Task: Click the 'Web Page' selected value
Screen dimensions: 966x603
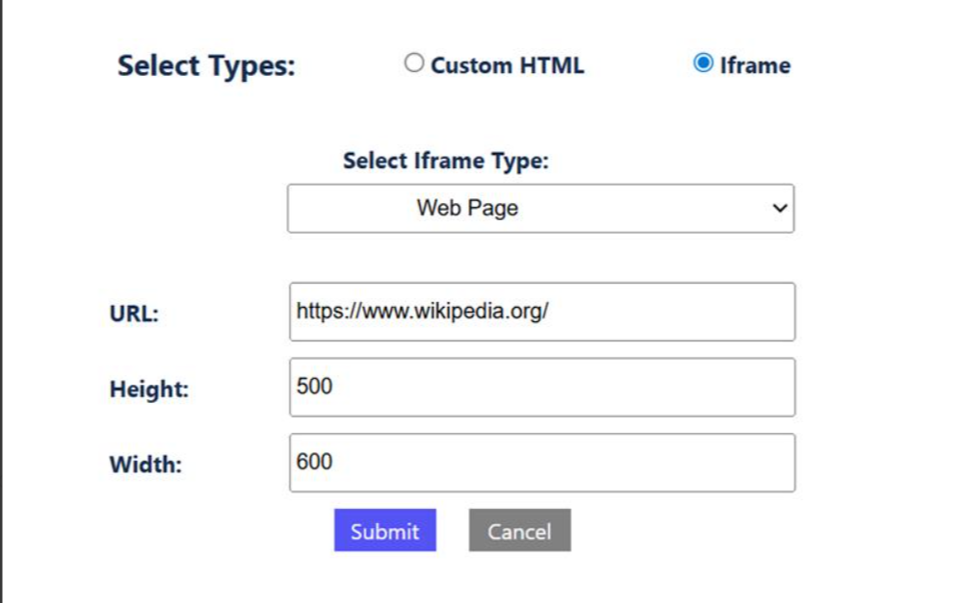Action: click(467, 209)
